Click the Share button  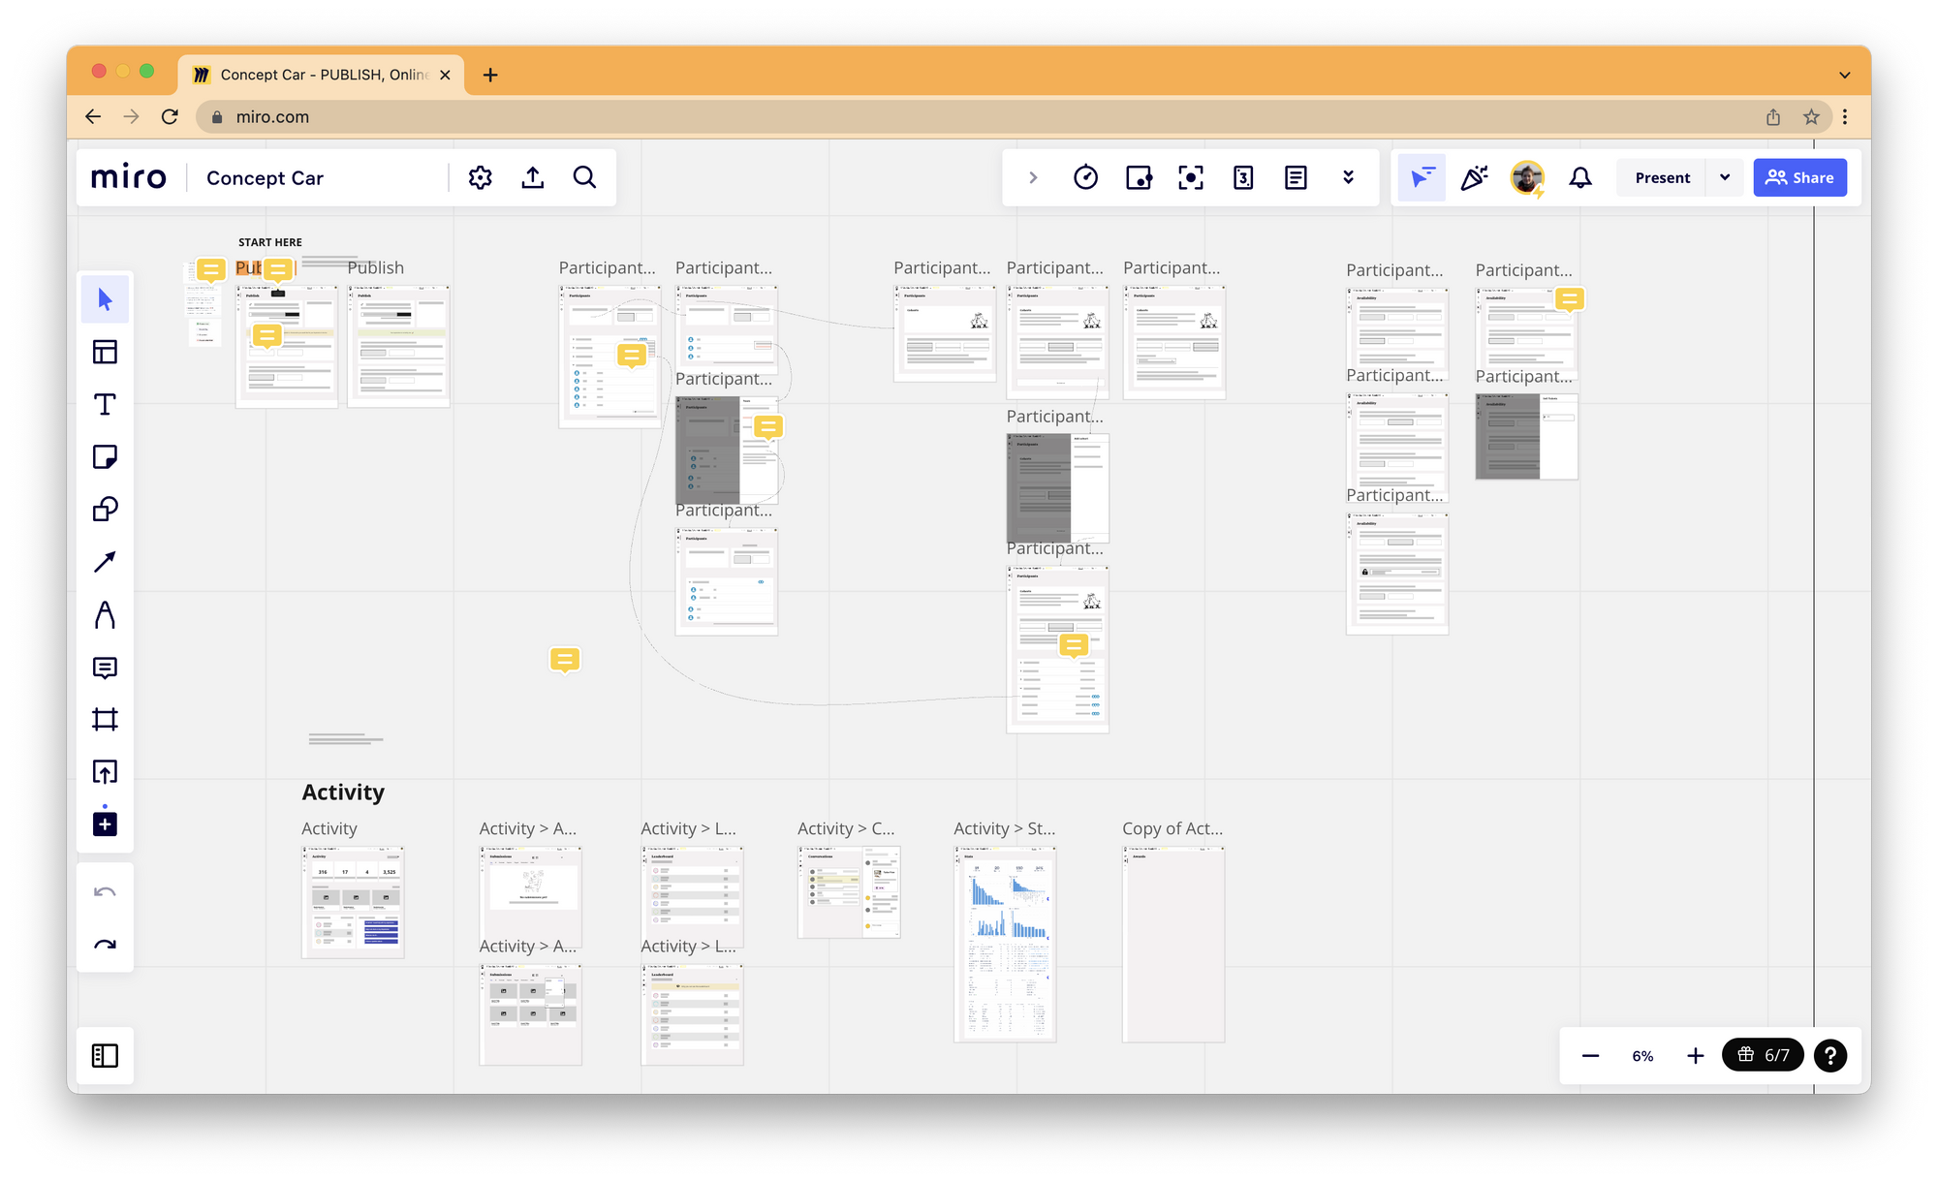click(1799, 177)
